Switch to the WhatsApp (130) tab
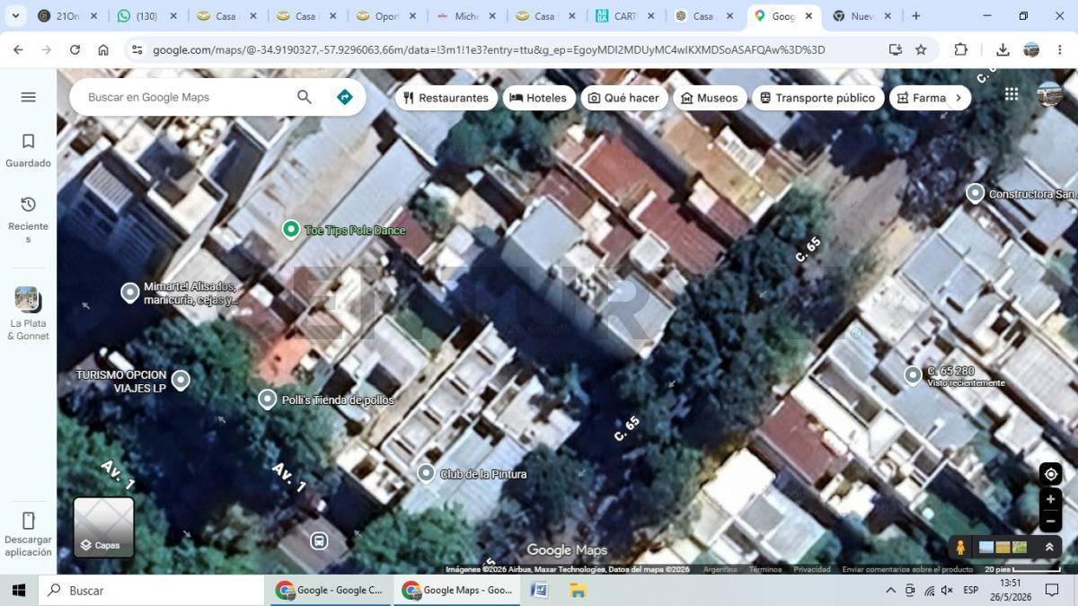Screen dimensions: 1078x606 148,16
